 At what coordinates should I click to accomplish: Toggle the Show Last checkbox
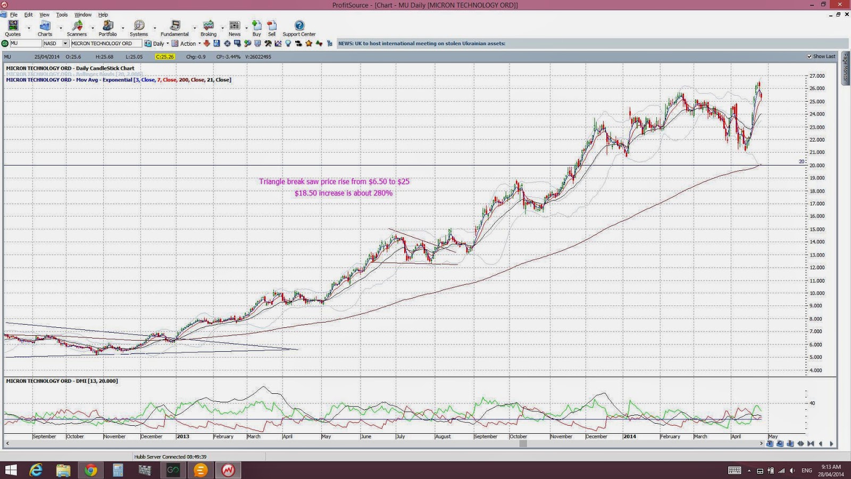(810, 56)
